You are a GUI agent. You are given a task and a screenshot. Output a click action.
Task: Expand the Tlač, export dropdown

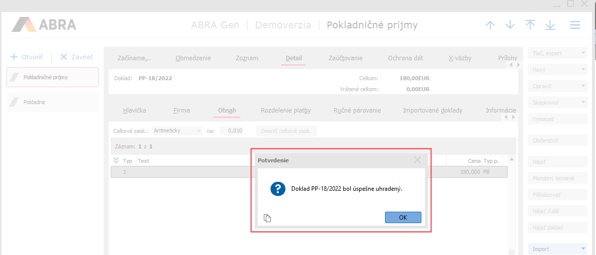557,53
